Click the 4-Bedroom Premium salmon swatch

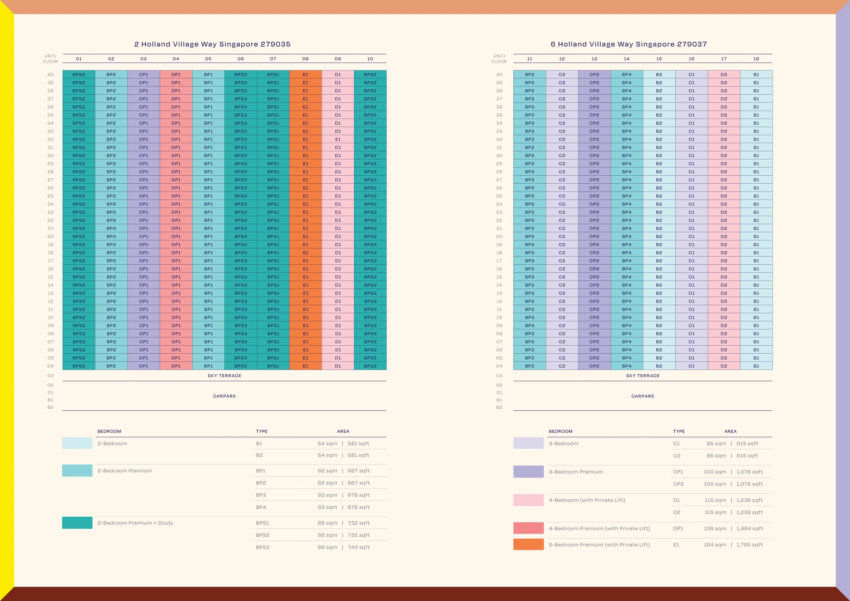point(528,528)
